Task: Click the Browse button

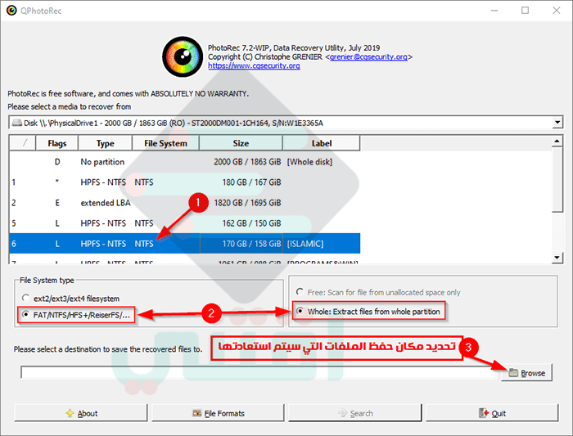Action: (x=526, y=373)
